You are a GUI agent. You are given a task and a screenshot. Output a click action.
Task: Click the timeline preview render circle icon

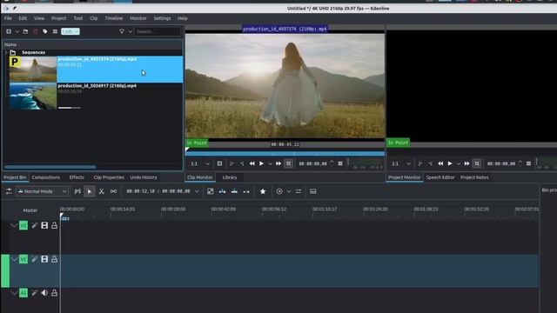[279, 191]
